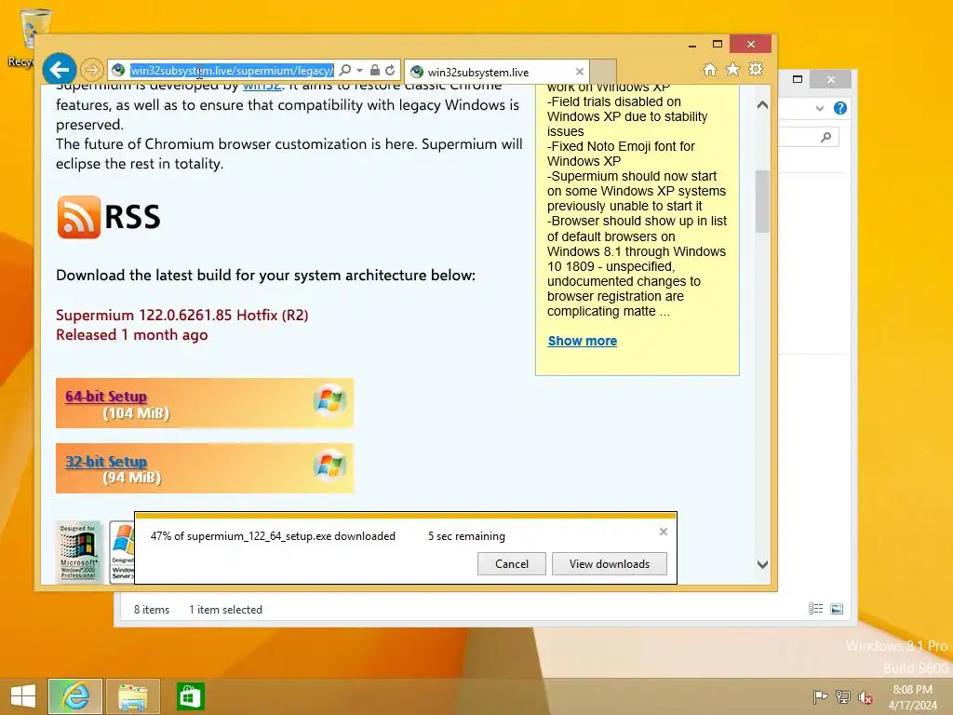This screenshot has width=953, height=715.
Task: Click the search magnifier in address bar
Action: coord(345,70)
